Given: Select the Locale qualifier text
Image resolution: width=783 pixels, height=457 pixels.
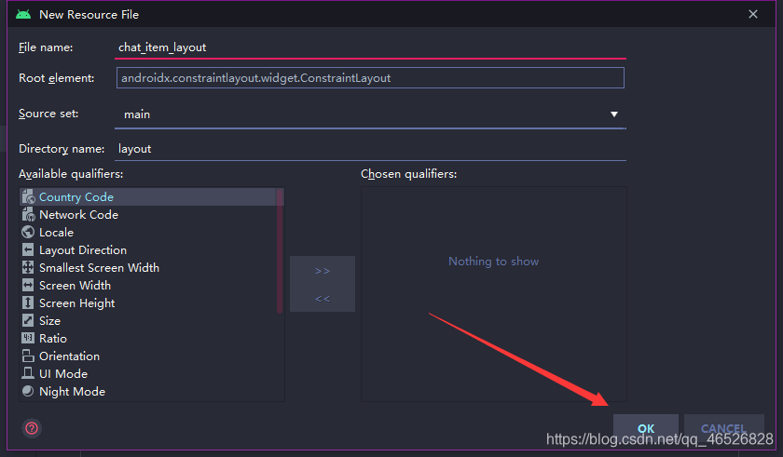Looking at the screenshot, I should click(57, 233).
